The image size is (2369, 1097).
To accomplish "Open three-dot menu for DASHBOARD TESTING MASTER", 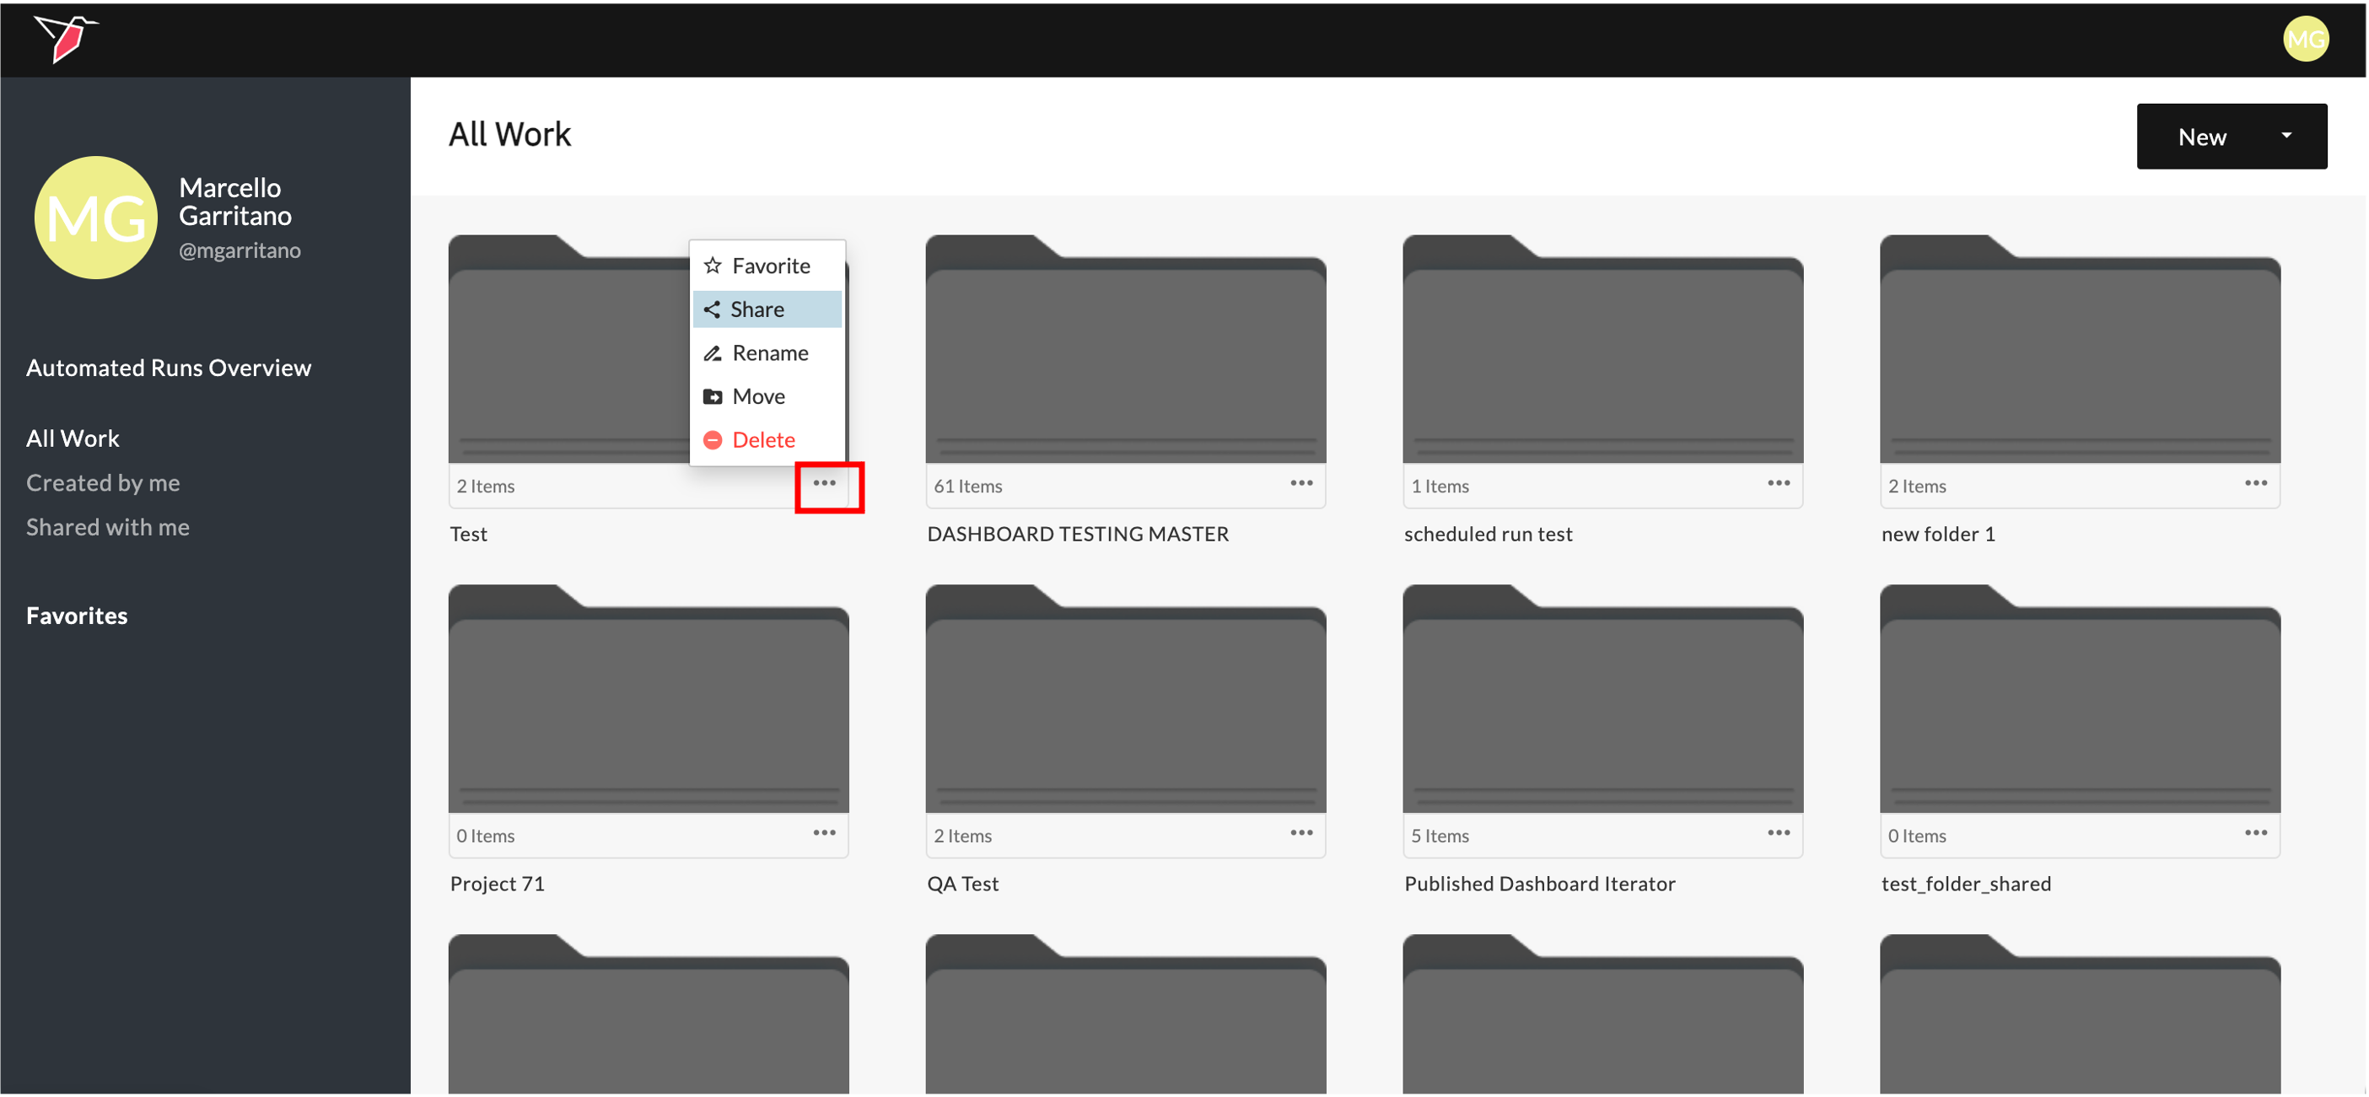I will pos(1300,484).
